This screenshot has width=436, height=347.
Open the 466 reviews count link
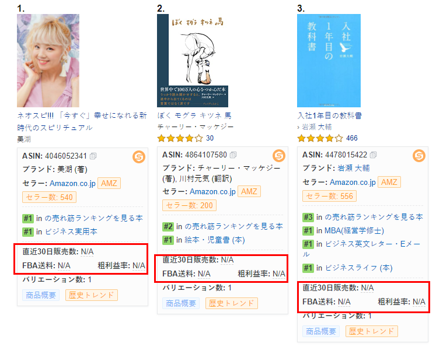pyautogui.click(x=352, y=138)
